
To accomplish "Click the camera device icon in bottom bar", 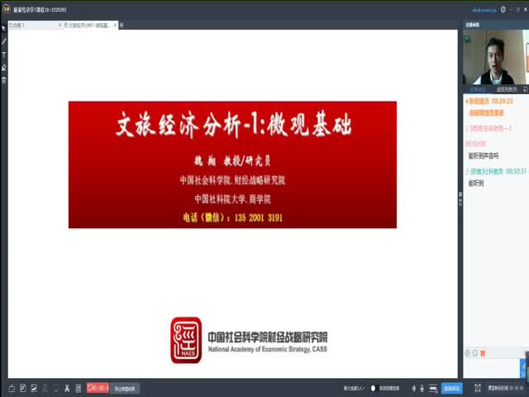I will coord(433,389).
